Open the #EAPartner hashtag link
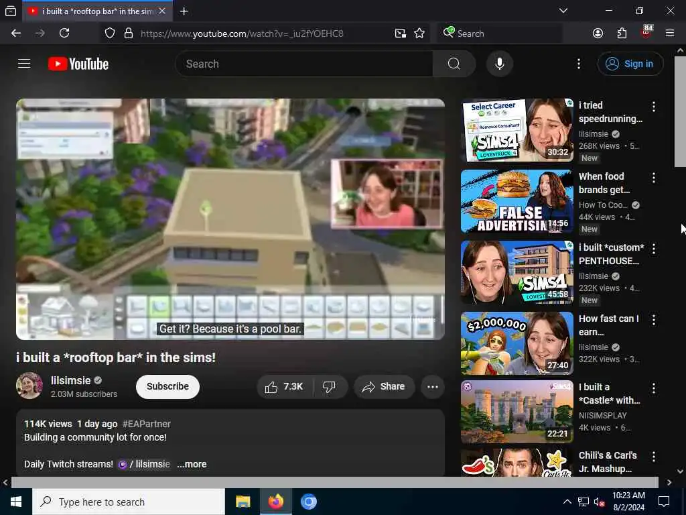Screen dimensions: 686x515 click(x=147, y=424)
